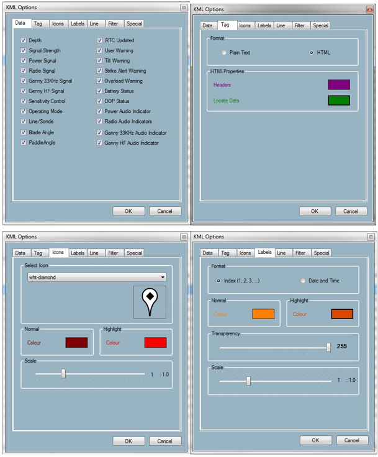
Task: Uncheck the Depth checkbox
Action: click(24, 40)
